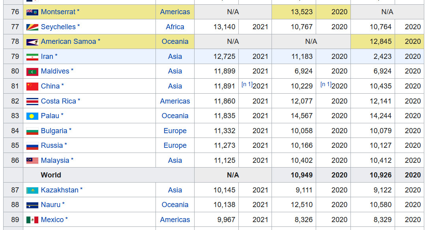Open the Malaysia country link
This screenshot has width=429, height=230.
pyautogui.click(x=55, y=160)
